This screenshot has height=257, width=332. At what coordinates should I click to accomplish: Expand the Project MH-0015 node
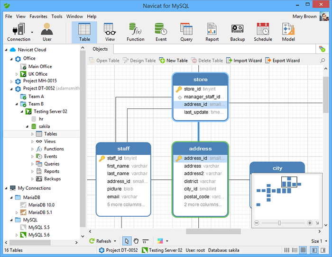[11, 81]
